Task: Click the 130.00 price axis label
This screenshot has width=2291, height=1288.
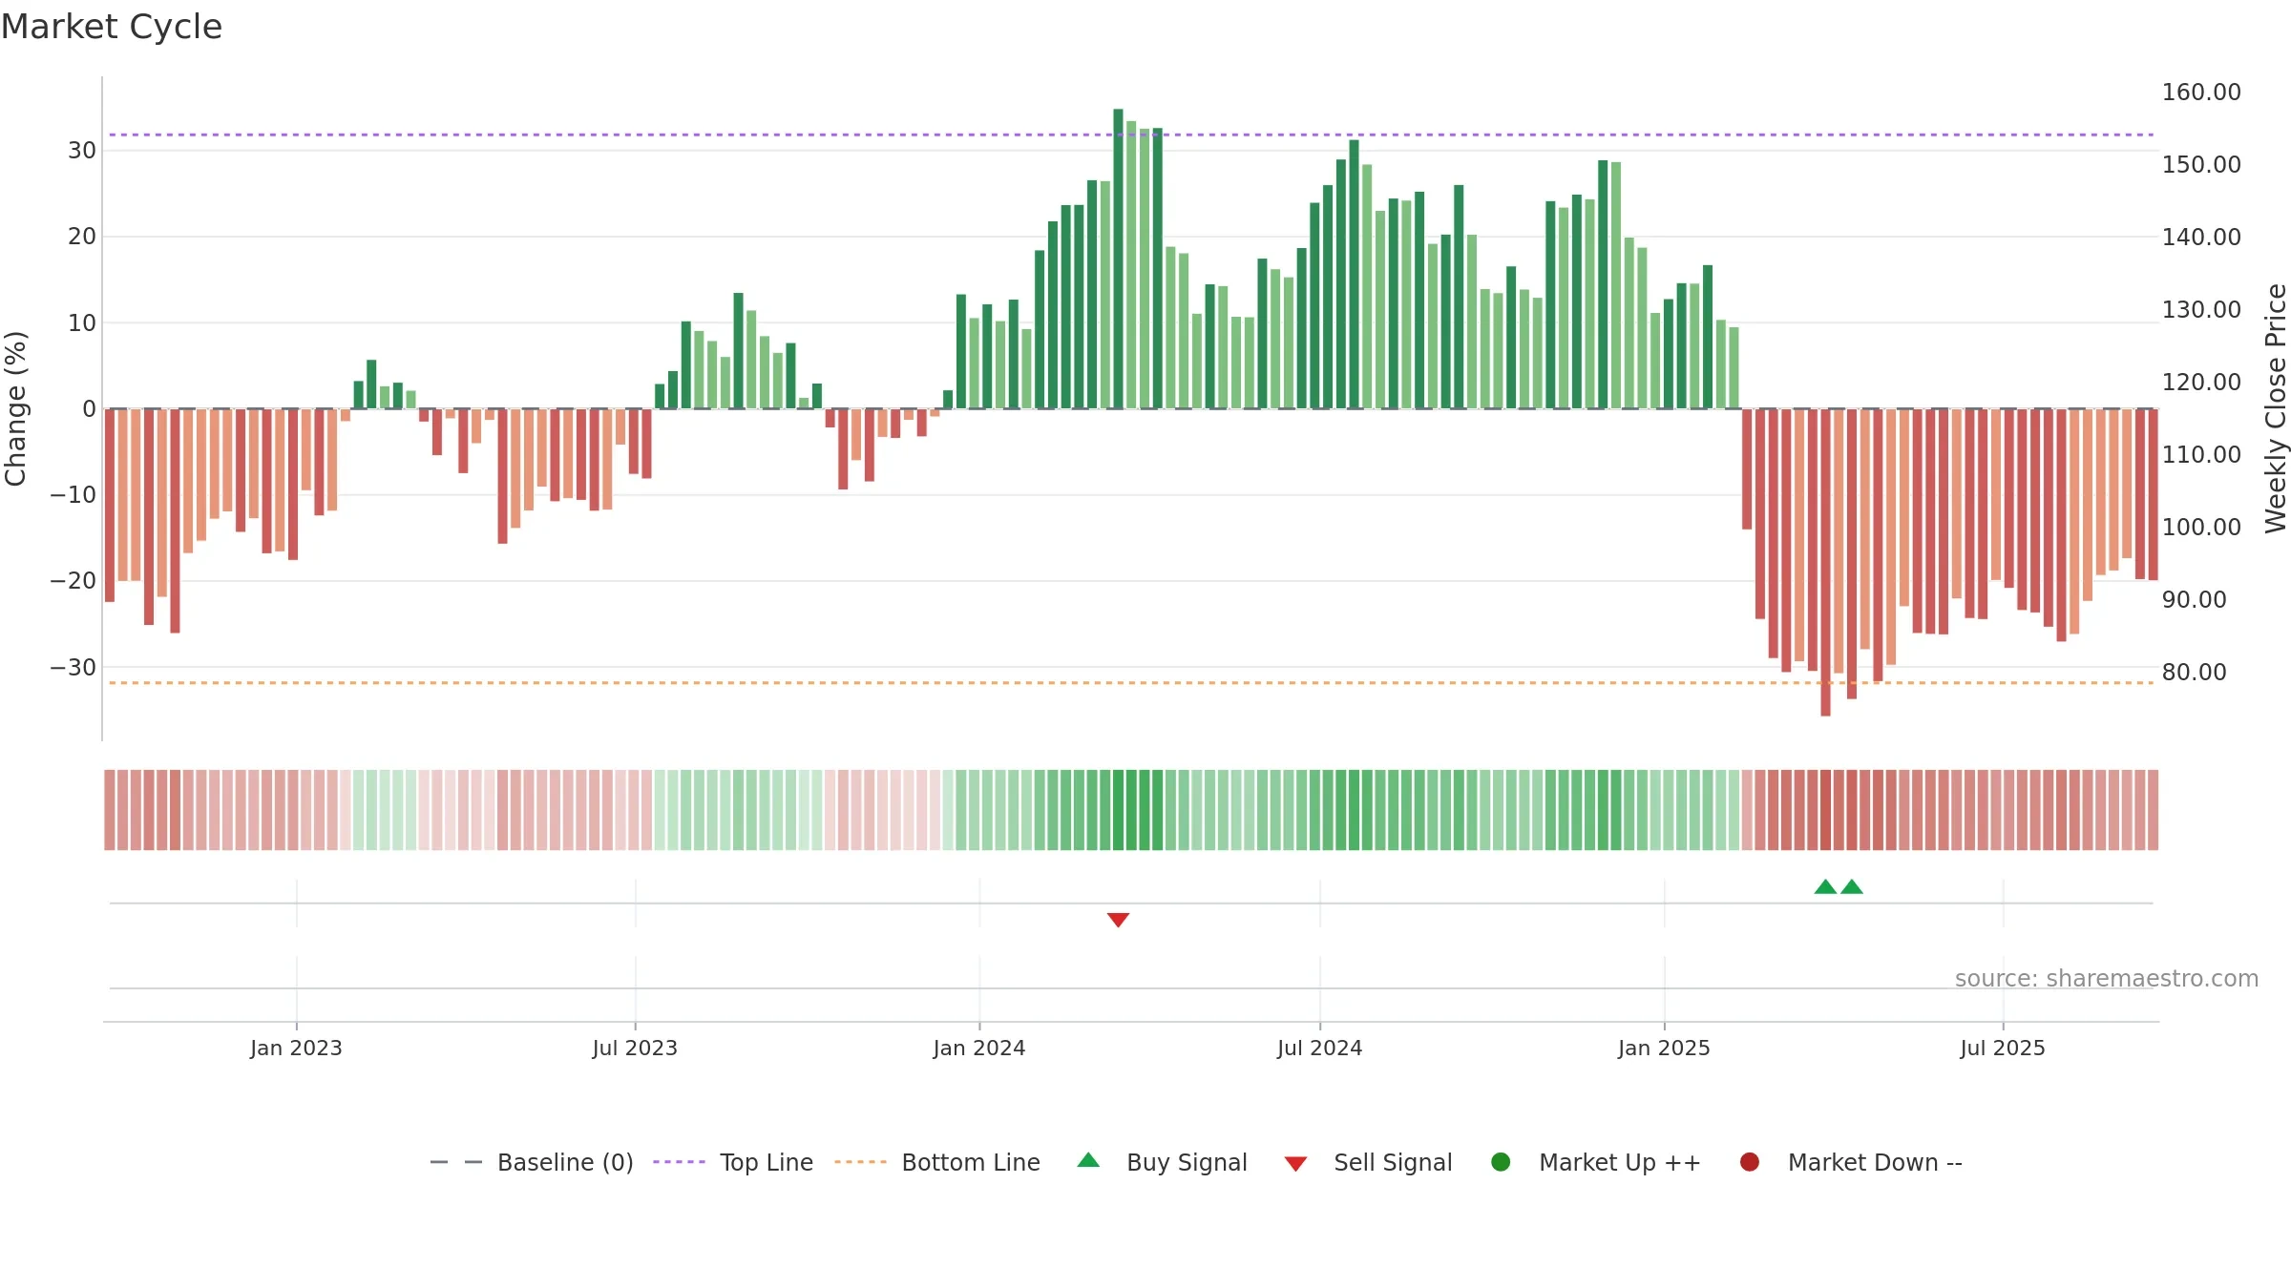Action: [2201, 310]
